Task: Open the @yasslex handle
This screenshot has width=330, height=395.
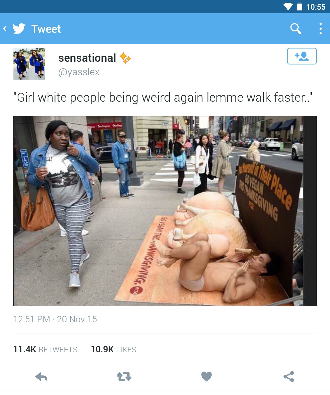Action: click(x=79, y=72)
